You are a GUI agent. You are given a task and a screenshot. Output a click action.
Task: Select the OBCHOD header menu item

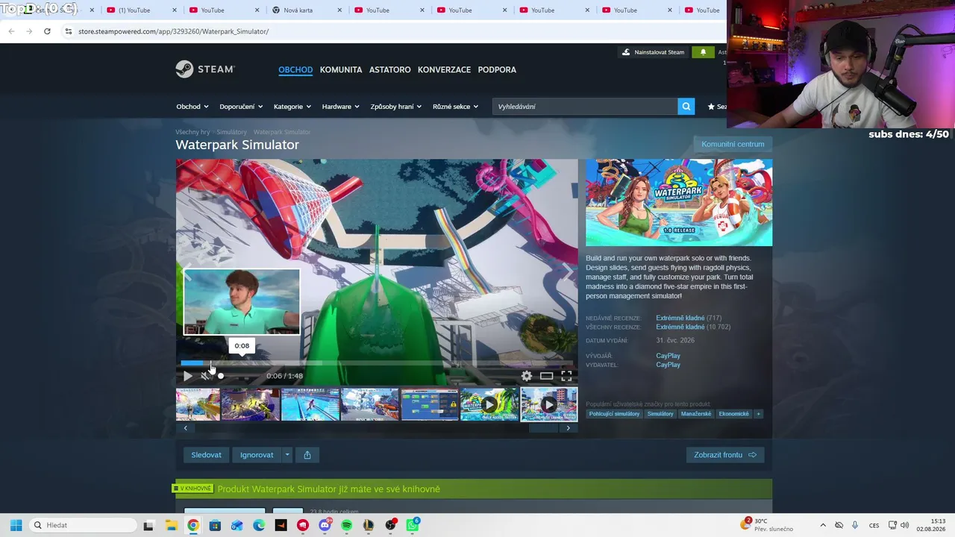[295, 70]
